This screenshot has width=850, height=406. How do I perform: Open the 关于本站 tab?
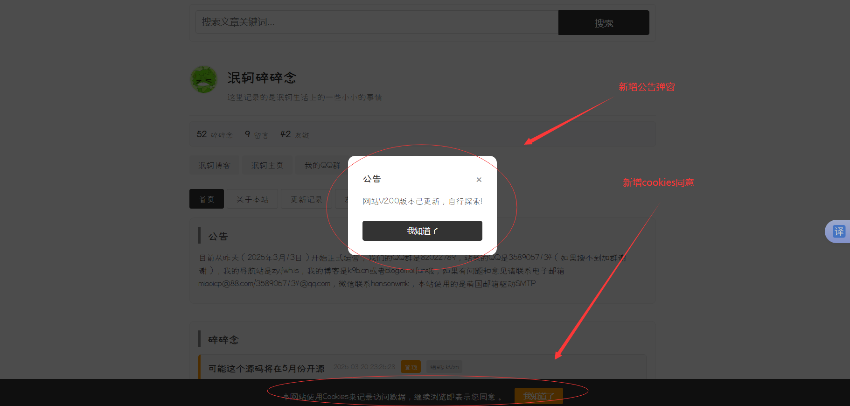point(252,199)
